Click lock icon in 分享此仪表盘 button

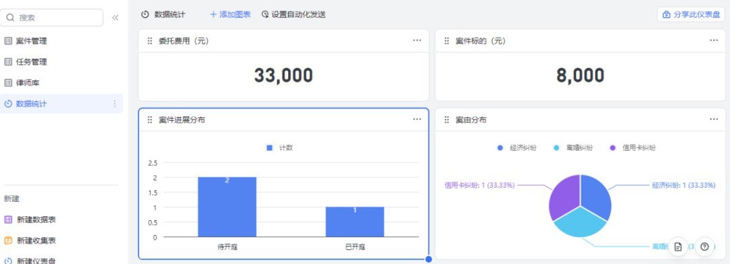pos(666,14)
